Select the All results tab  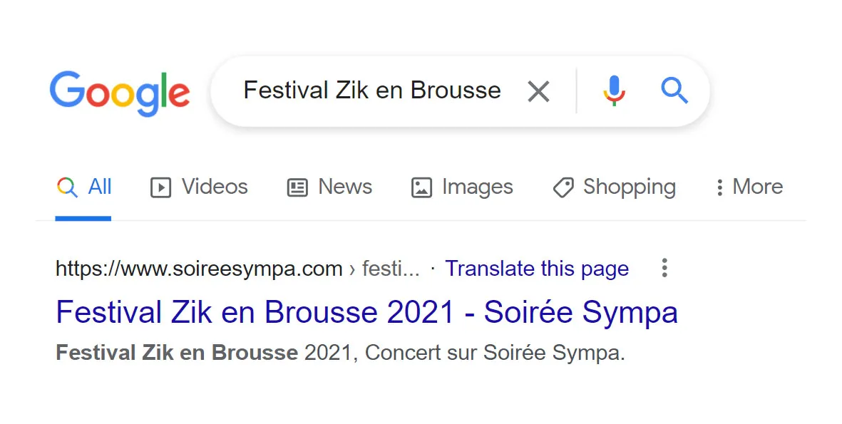pyautogui.click(x=99, y=187)
